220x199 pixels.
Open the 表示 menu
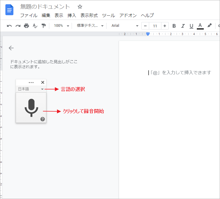click(59, 15)
